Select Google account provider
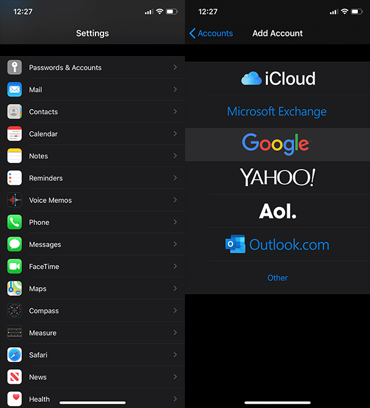 pos(277,145)
